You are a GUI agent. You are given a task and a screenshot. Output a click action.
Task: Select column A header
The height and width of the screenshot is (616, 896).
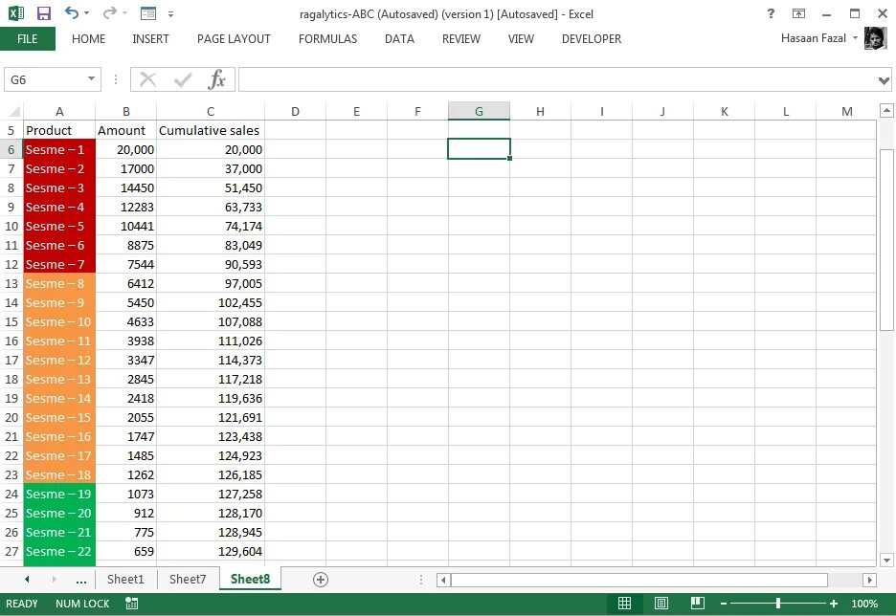59,111
